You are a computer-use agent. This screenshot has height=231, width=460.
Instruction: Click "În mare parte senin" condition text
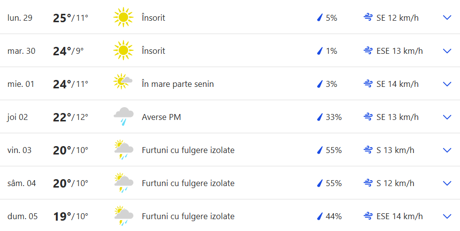coord(177,84)
